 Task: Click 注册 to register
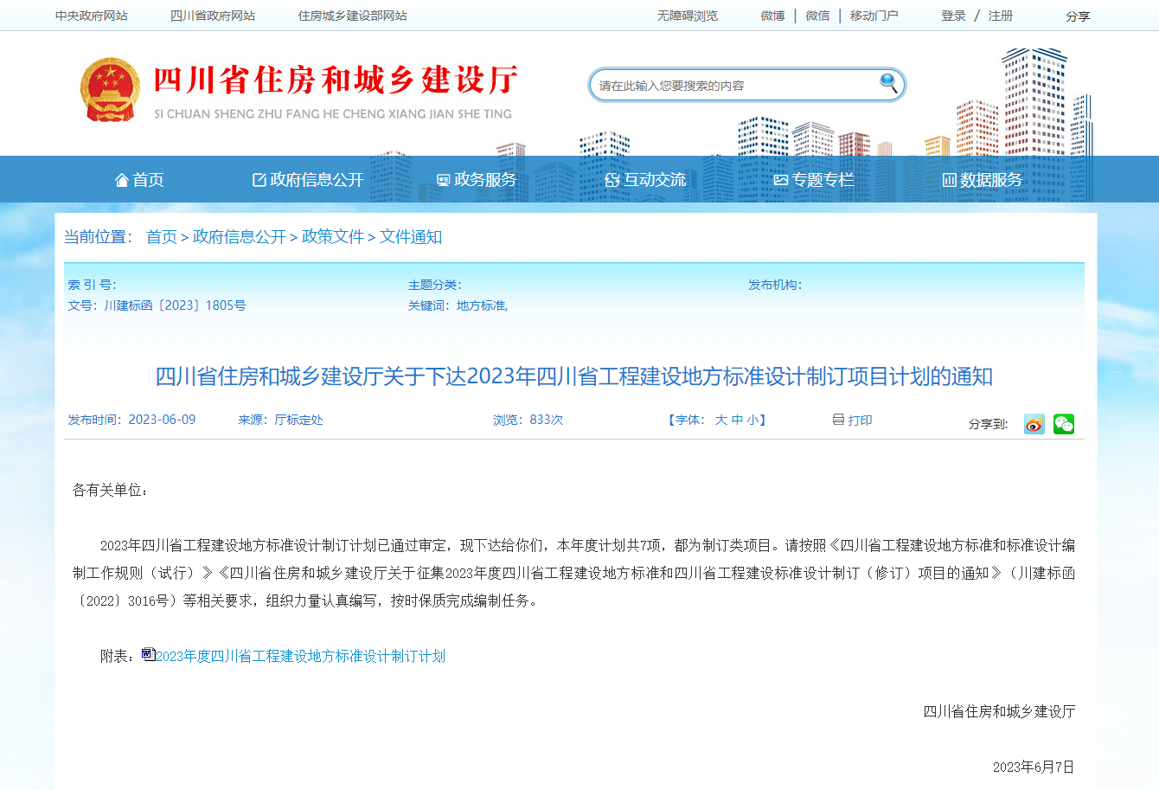click(x=999, y=15)
